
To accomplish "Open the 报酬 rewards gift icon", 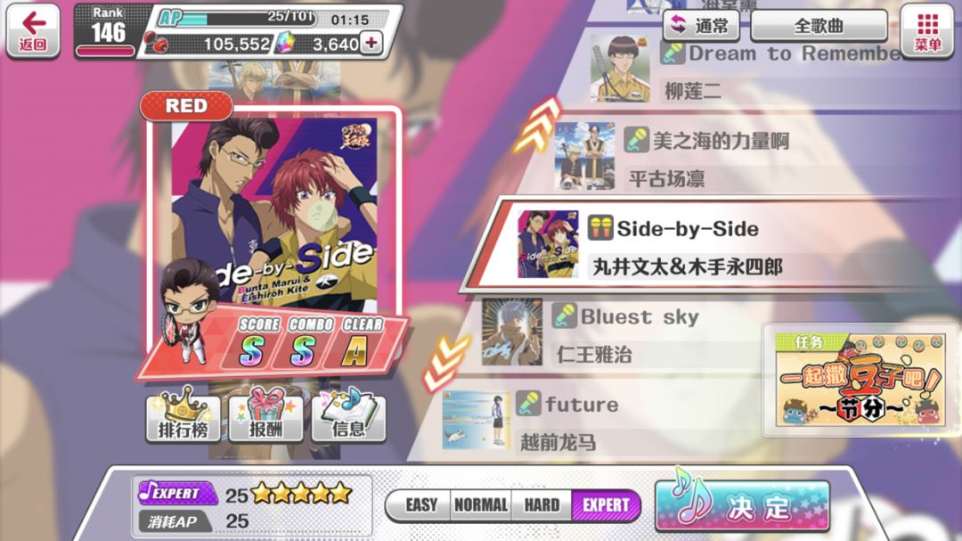I will coord(265,415).
